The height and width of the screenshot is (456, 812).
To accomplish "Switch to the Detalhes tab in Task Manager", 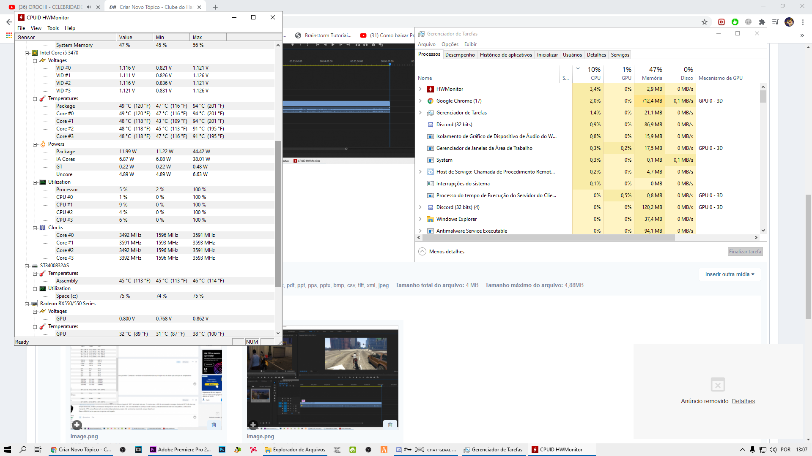I will coord(596,55).
